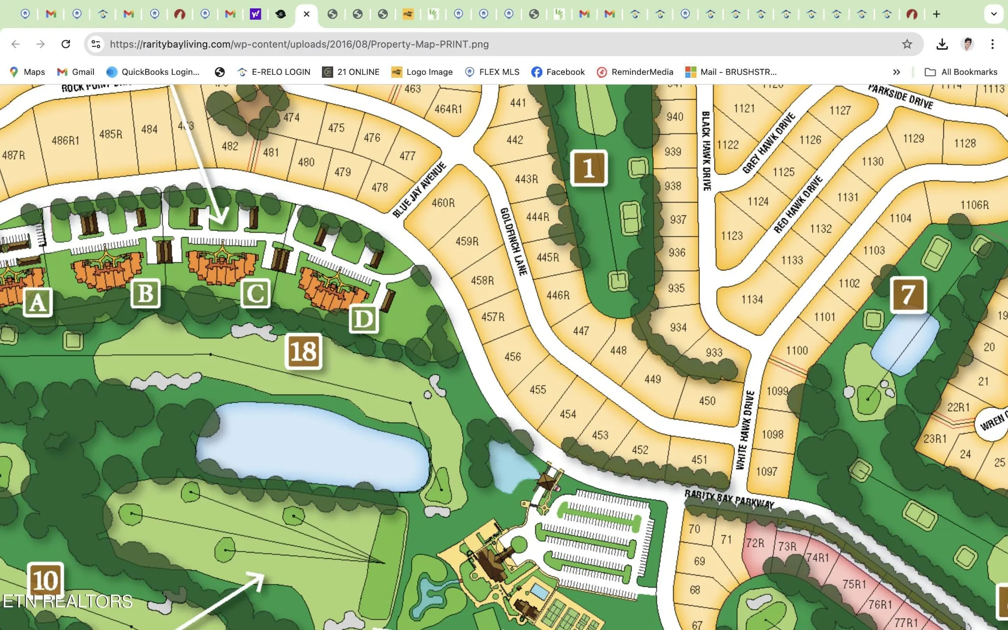This screenshot has height=630, width=1008.
Task: Click the profile avatar icon
Action: [967, 44]
